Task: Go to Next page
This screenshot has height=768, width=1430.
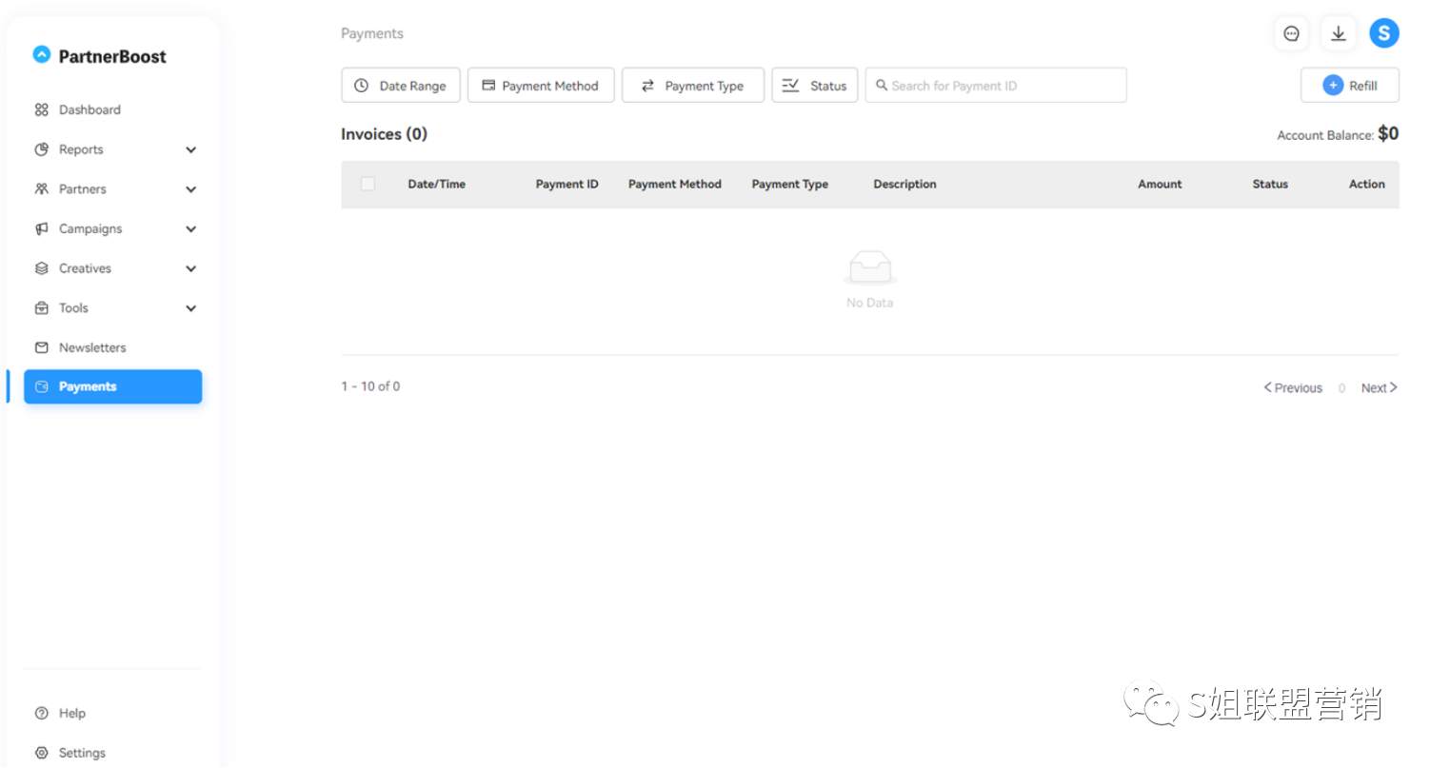Action: [x=1380, y=388]
